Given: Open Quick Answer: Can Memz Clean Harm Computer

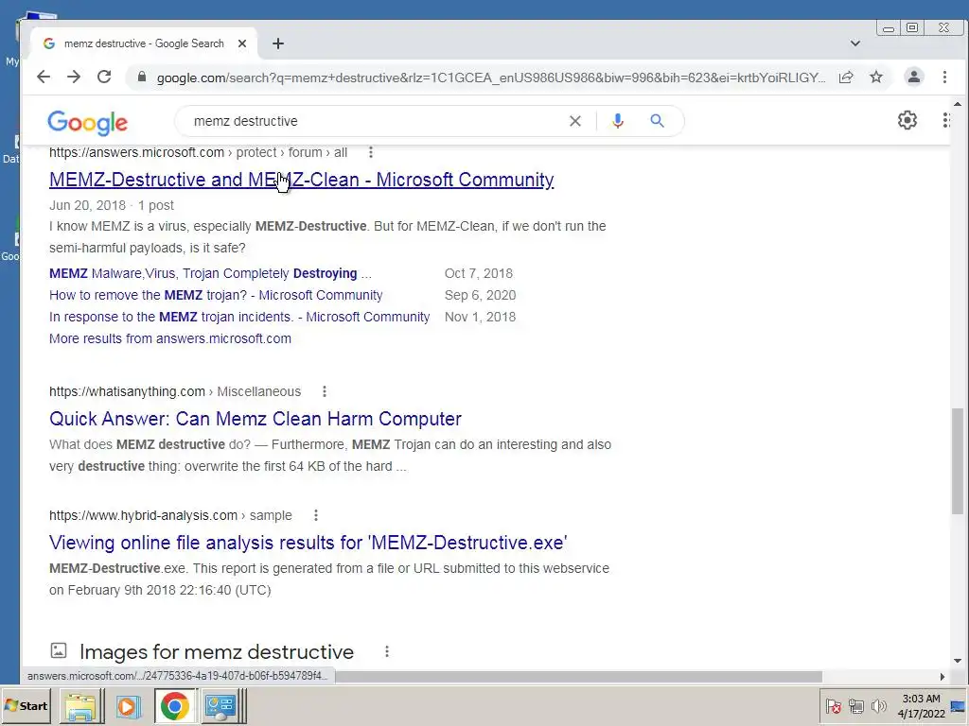Looking at the screenshot, I should click(x=255, y=419).
